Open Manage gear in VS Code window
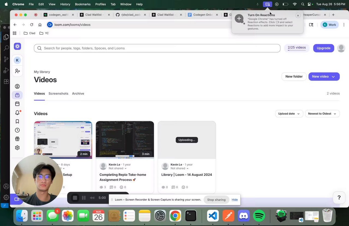 coord(6,197)
